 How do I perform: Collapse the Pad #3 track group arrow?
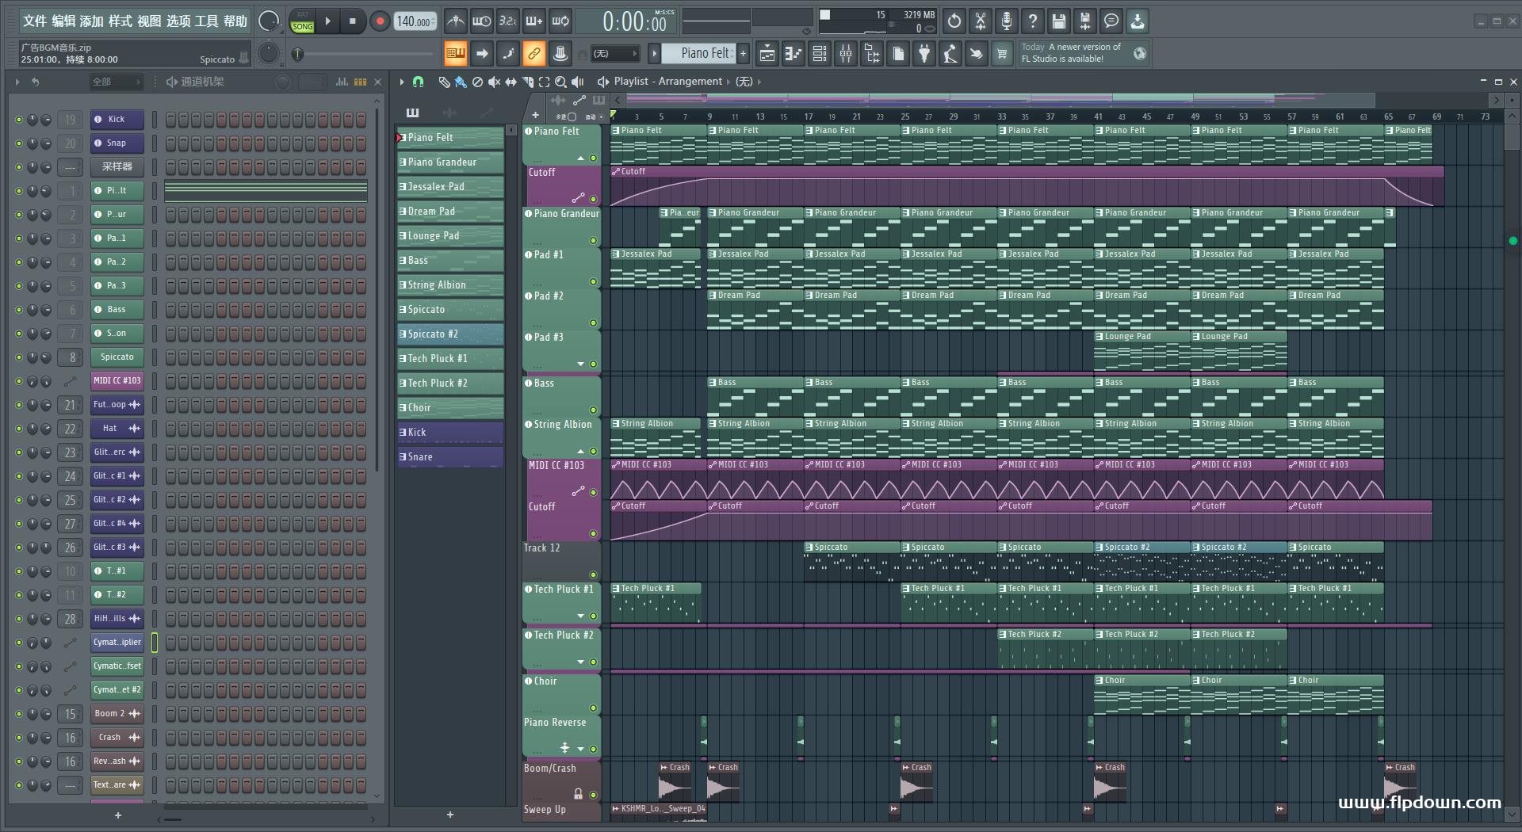coord(580,364)
